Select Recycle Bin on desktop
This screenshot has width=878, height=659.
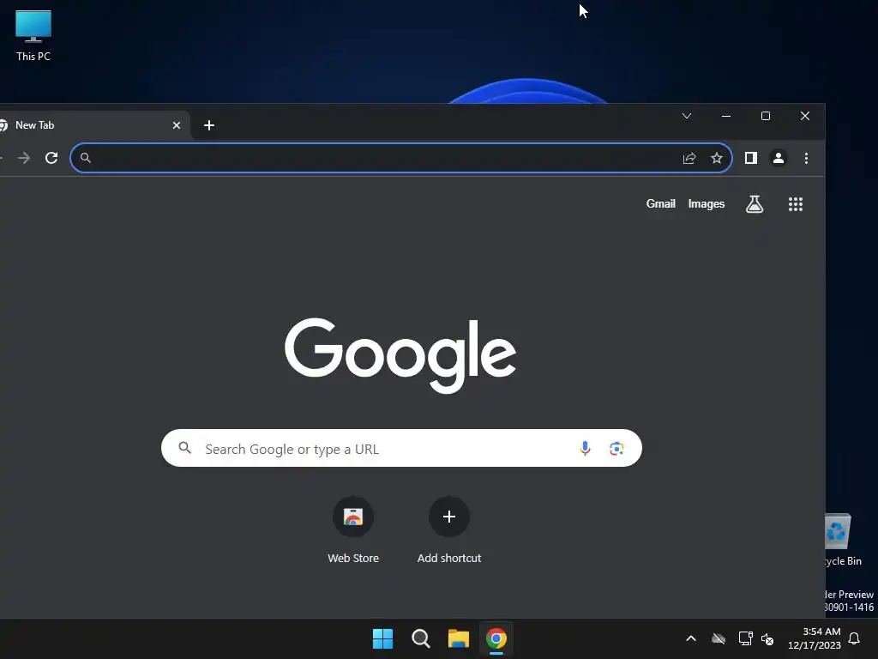point(842,540)
